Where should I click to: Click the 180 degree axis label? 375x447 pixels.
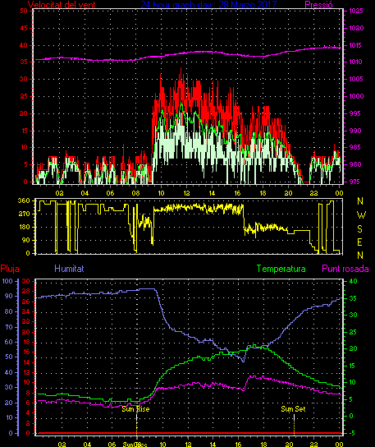pos(24,227)
